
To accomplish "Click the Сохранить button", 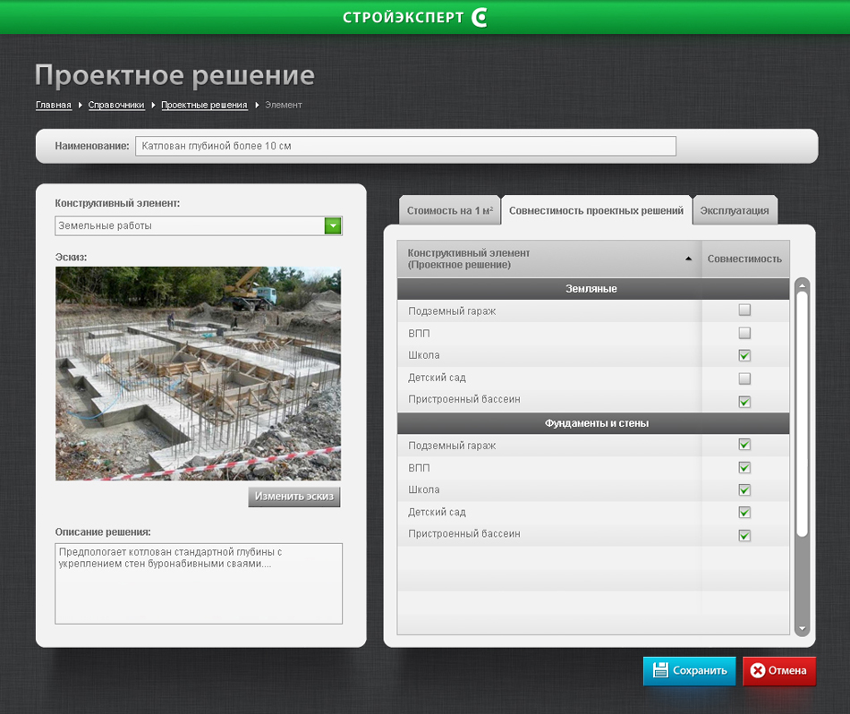I will [x=690, y=671].
